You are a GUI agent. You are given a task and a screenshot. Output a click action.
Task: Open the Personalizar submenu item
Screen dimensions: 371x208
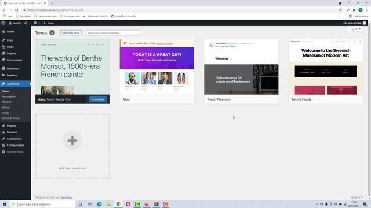pyautogui.click(x=9, y=96)
